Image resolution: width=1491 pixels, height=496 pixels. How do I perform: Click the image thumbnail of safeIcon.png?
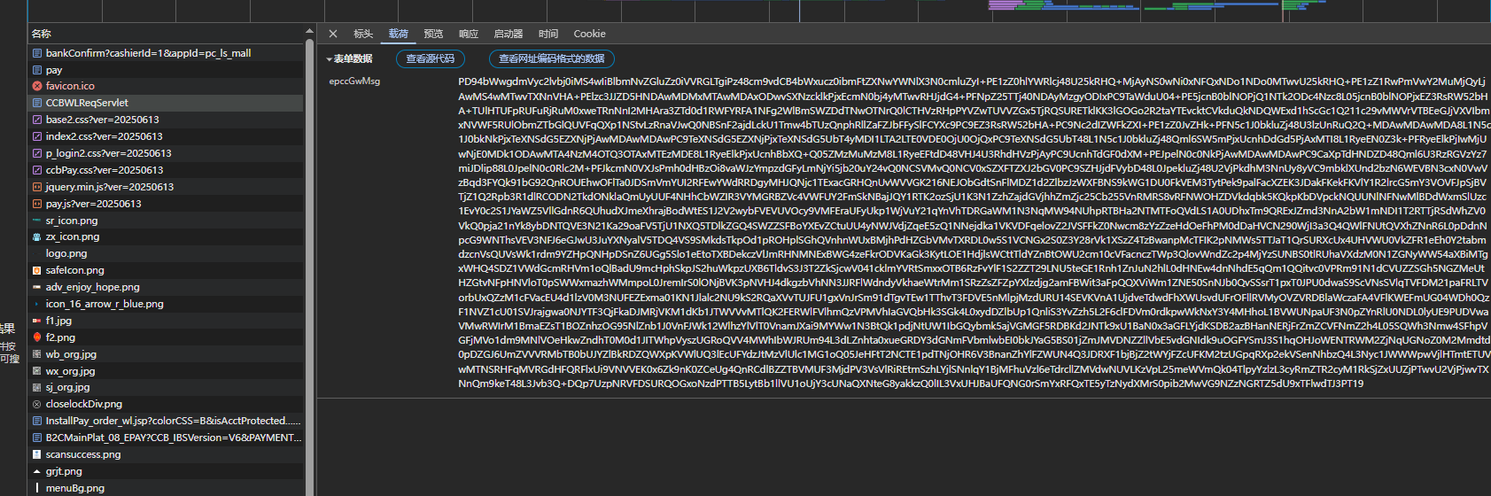click(x=37, y=270)
